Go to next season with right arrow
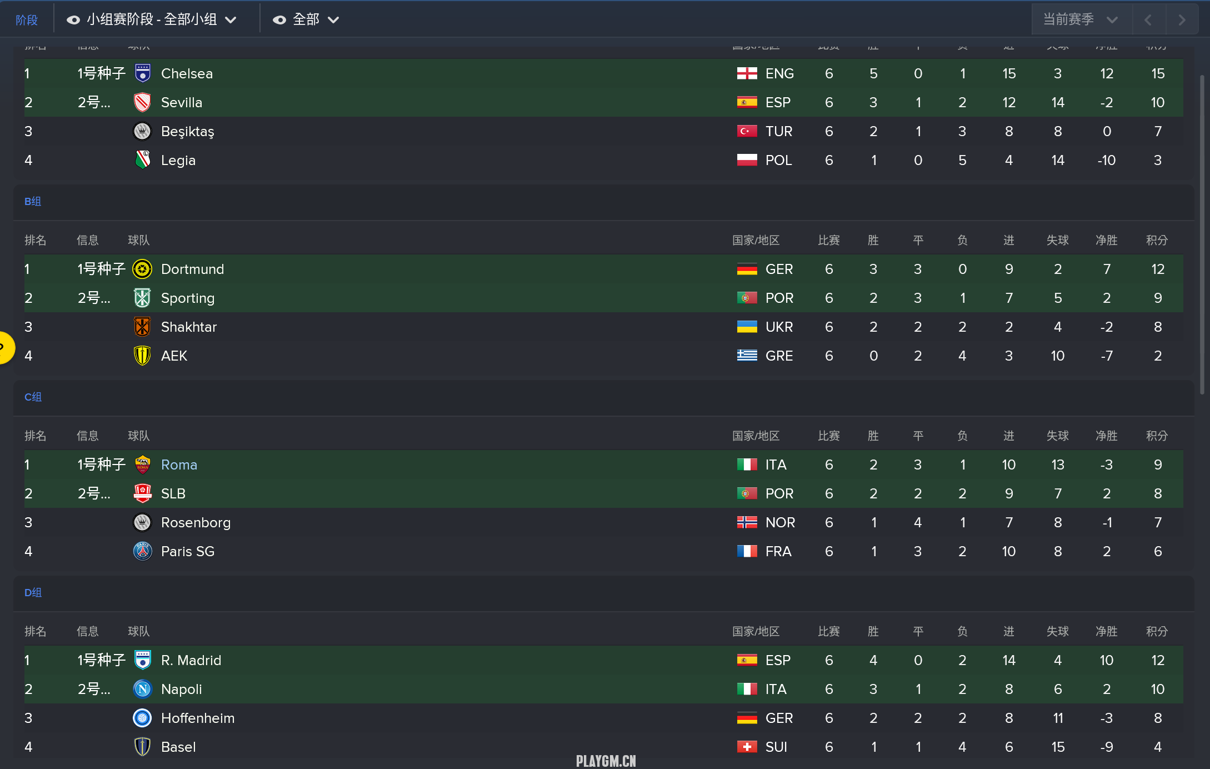Image resolution: width=1210 pixels, height=769 pixels. pos(1182,19)
